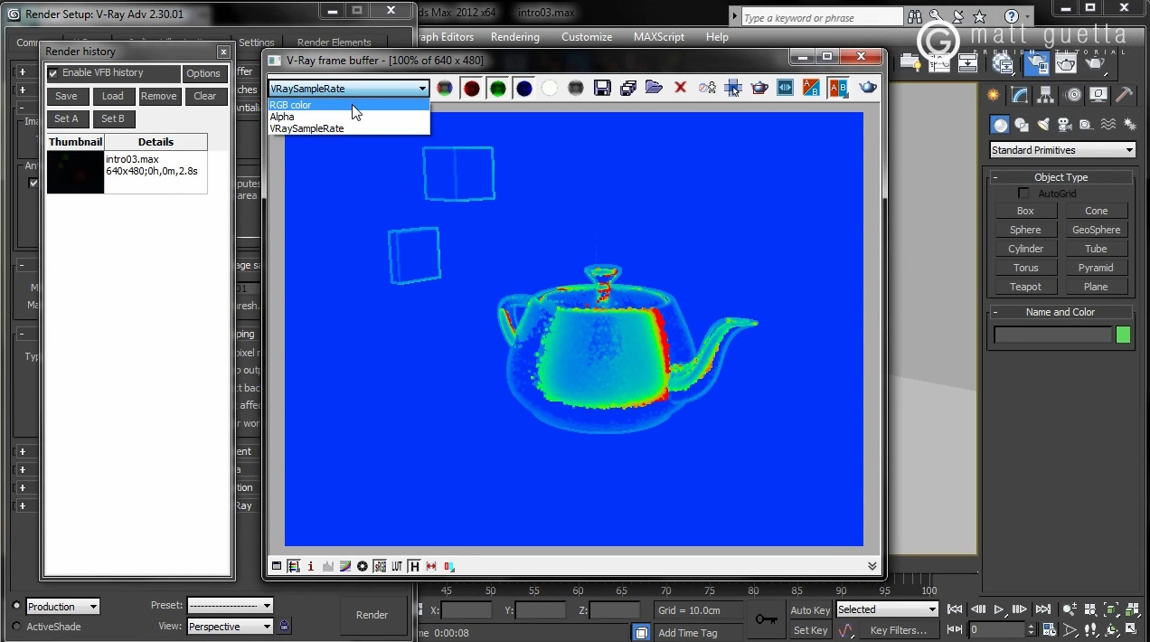Click search binoculars icon
This screenshot has width=1150, height=642.
click(915, 17)
